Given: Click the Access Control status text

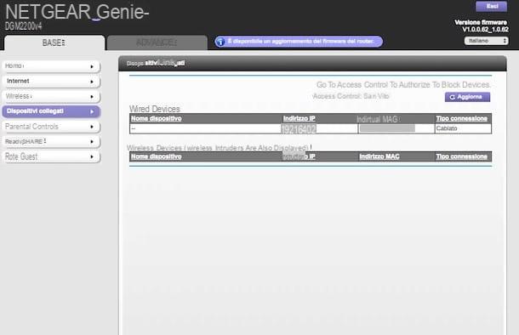Looking at the screenshot, I should [x=351, y=96].
